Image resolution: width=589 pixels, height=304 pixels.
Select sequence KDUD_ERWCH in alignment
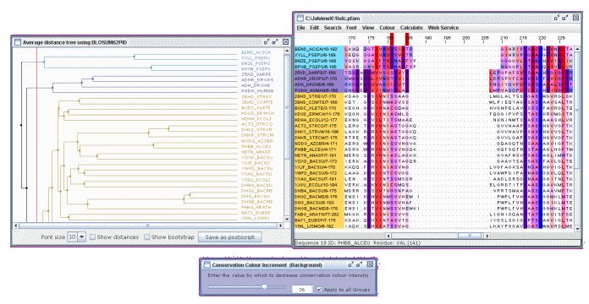coord(319,114)
